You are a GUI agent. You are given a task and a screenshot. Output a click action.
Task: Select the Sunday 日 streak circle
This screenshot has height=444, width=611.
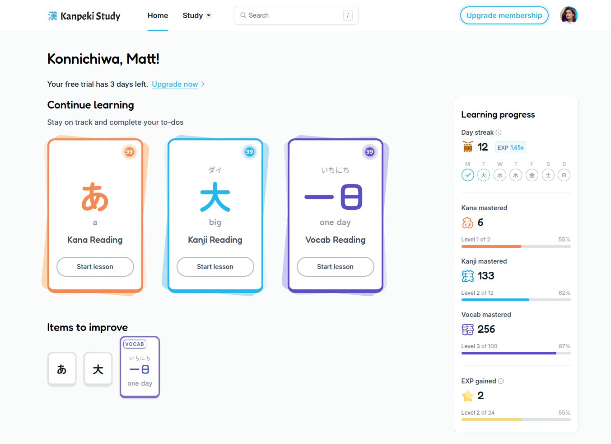click(564, 175)
